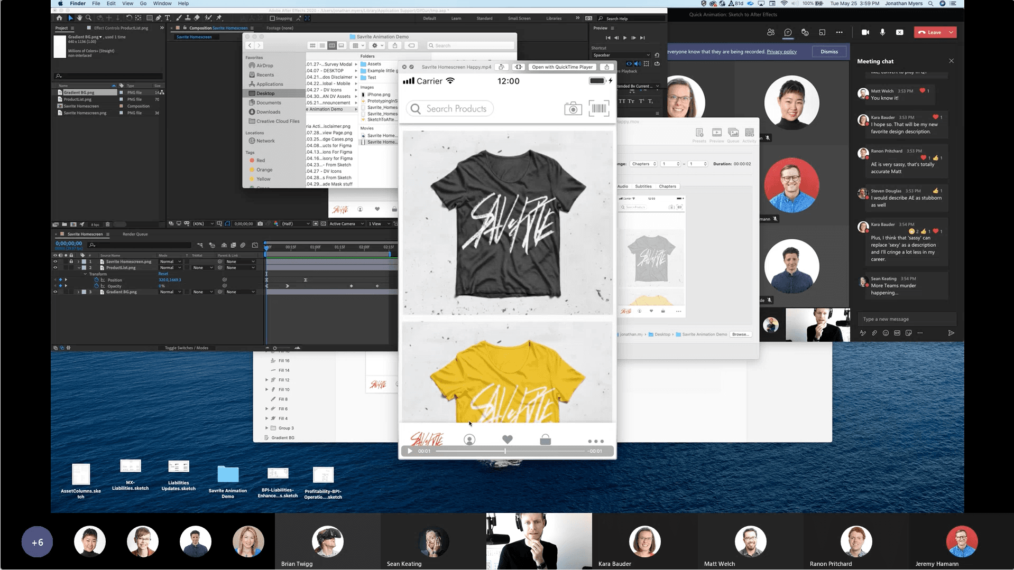The height and width of the screenshot is (570, 1014).
Task: Take snapshot with camera icon in viewer
Action: coord(260,223)
